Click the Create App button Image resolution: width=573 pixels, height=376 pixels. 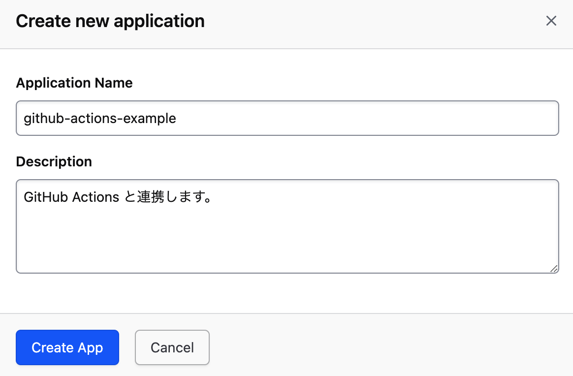point(67,347)
